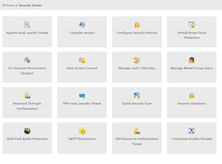Click the cPHulk Brute Force Protection icon
This screenshot has height=164, width=222.
(192, 25)
